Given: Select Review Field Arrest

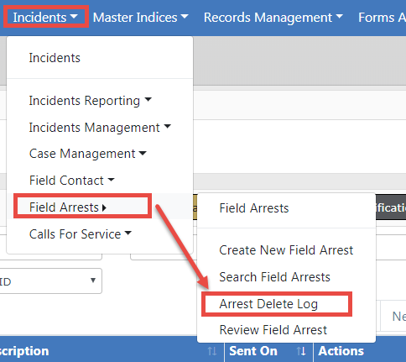Looking at the screenshot, I should tap(273, 330).
